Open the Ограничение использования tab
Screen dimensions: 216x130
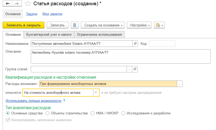[x=99, y=34]
